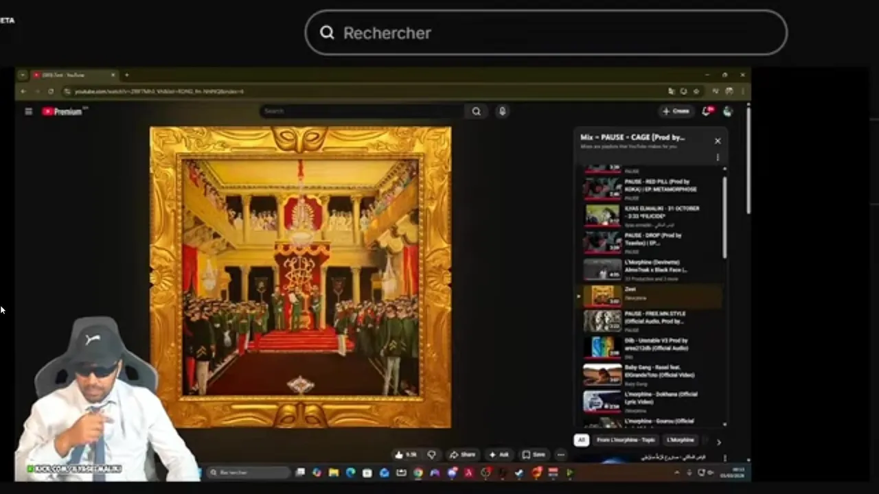The image size is (879, 494).
Task: Like the video with thumbs up
Action: point(406,454)
